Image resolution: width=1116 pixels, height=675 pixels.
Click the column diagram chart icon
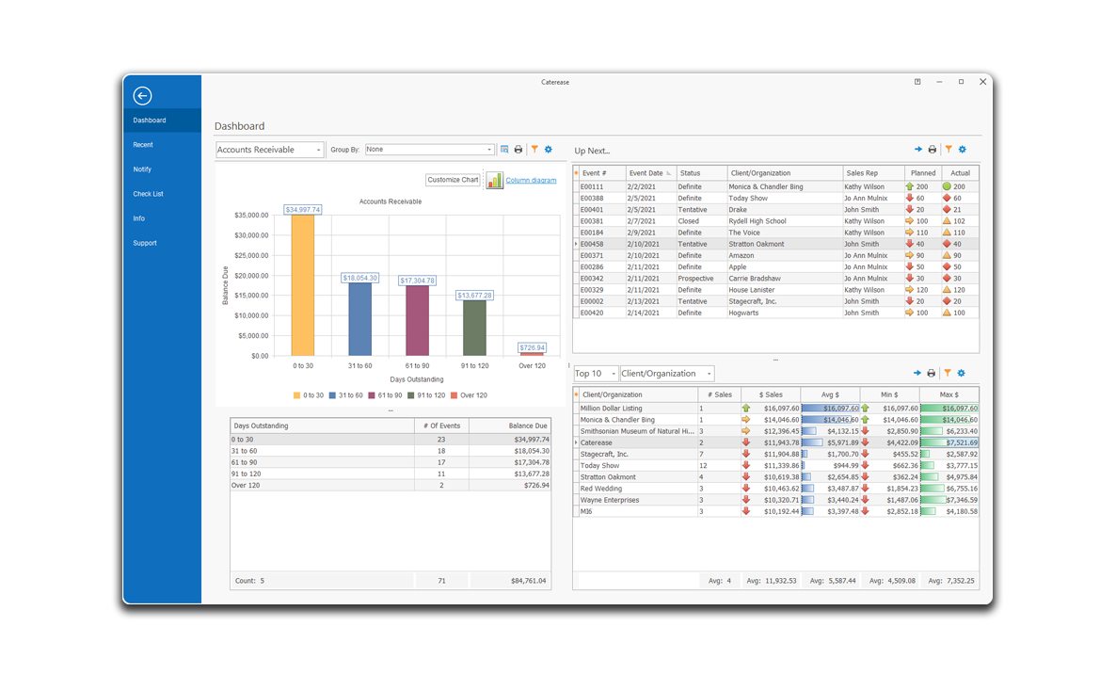click(494, 180)
